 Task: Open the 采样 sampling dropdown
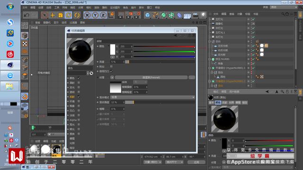(x=140, y=82)
